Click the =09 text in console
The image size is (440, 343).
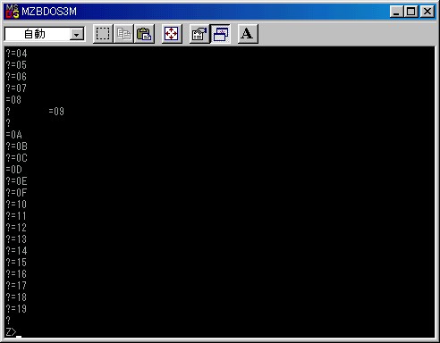[56, 112]
